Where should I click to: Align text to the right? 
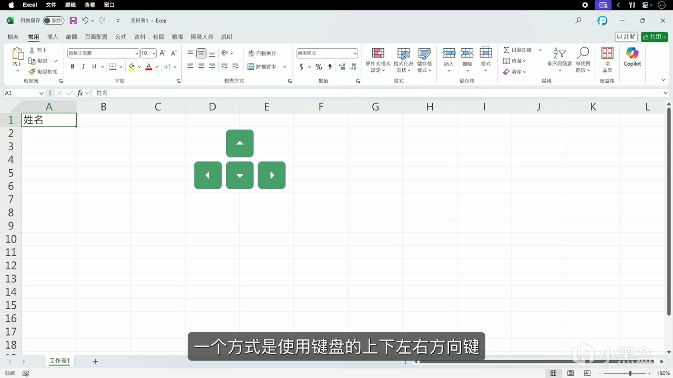[212, 67]
